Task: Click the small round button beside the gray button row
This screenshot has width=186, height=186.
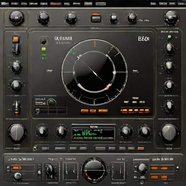Action: 35,148
